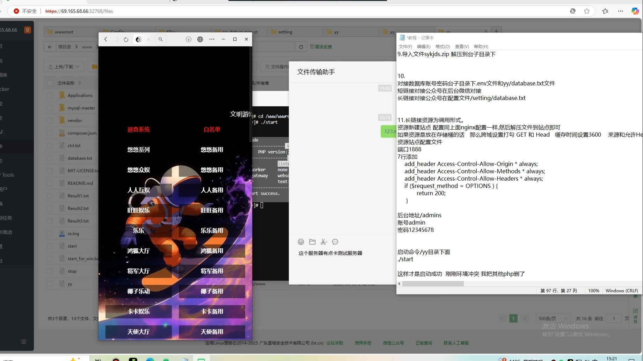Viewport: 643px width, 361px height.
Task: Click the send-file folder icon in the chat
Action: coord(313,242)
